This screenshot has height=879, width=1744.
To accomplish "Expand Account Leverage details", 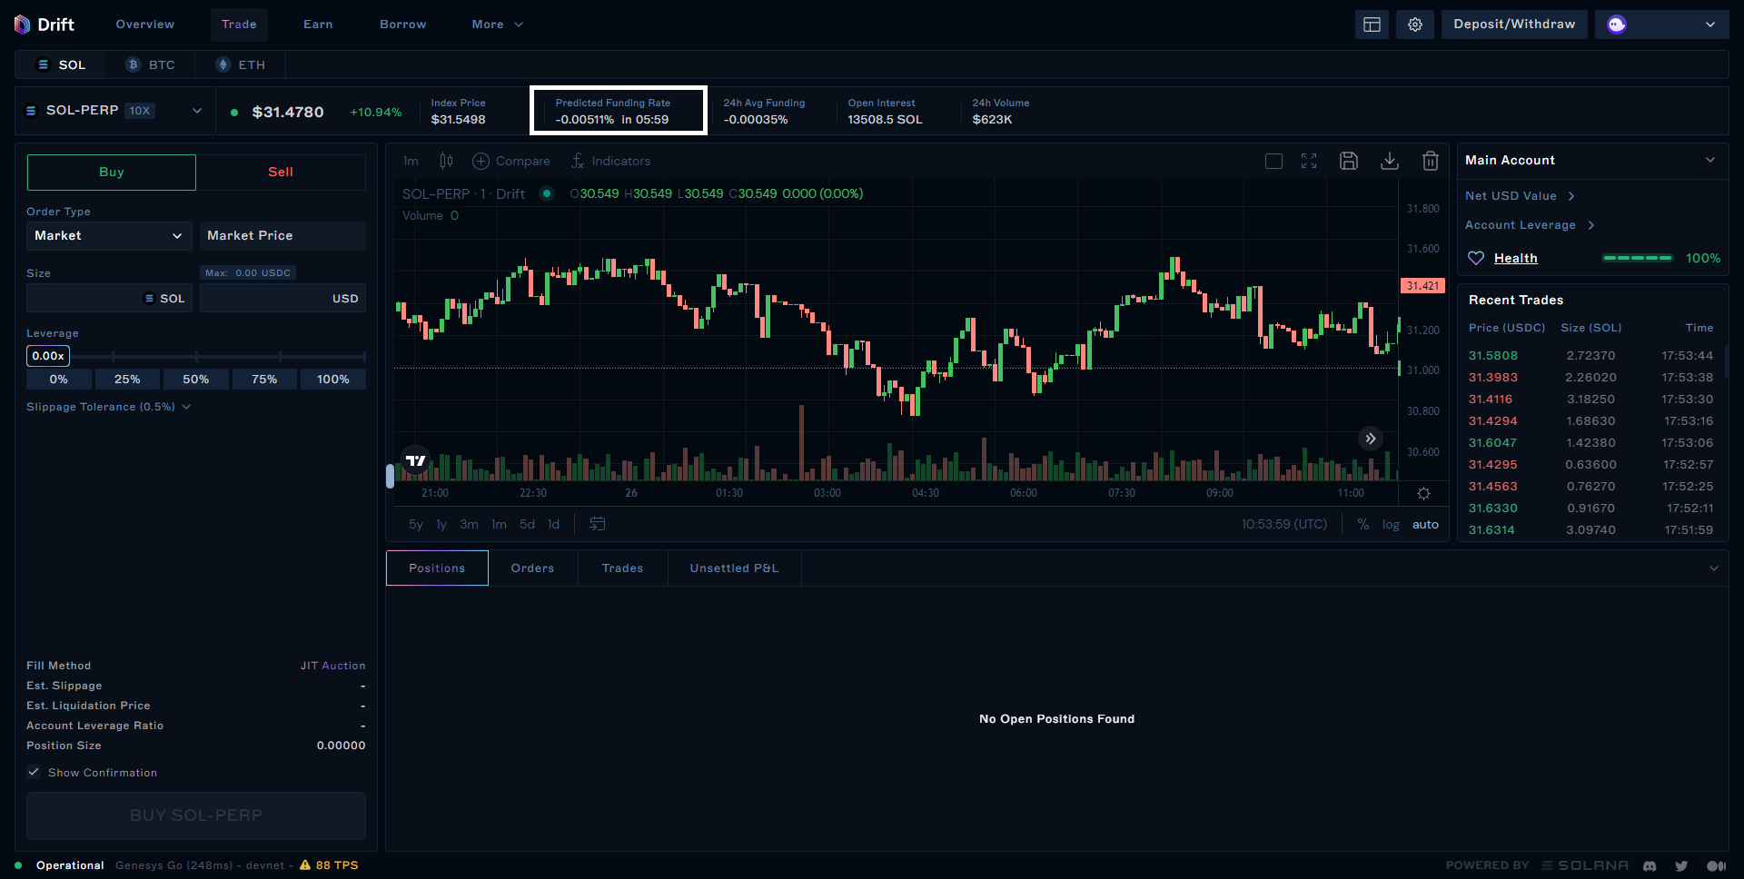I will [x=1530, y=225].
